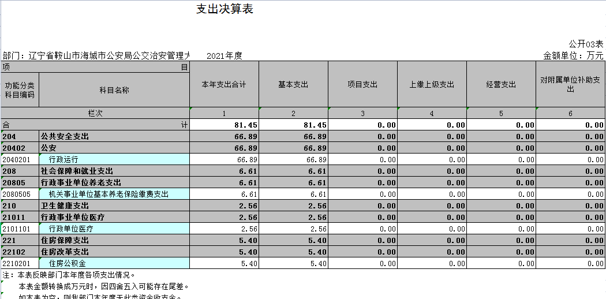Click the code cell 2080505

20,195
